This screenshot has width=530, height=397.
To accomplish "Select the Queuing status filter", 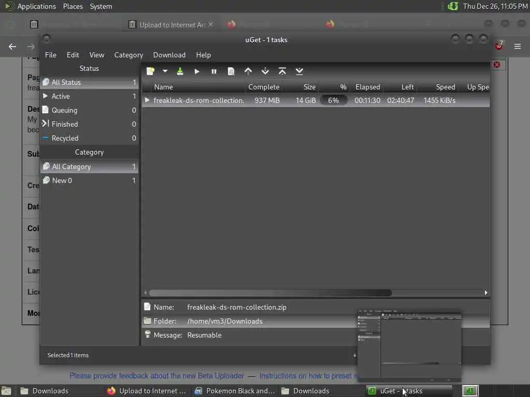I will (90, 110).
